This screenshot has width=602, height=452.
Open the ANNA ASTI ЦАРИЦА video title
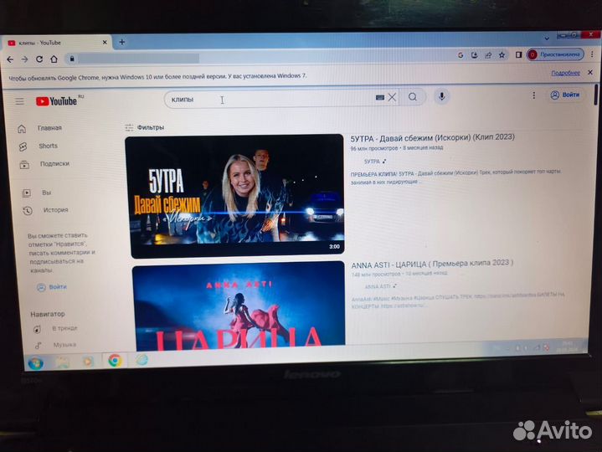[x=432, y=263]
